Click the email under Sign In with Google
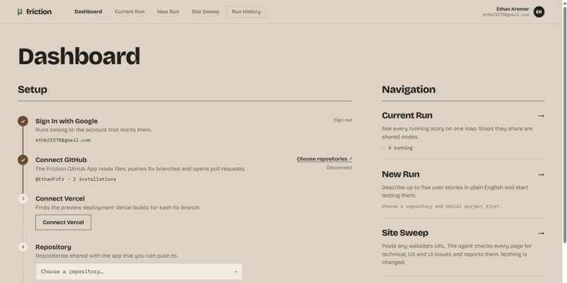Viewport: 567px width, 283px height. point(63,140)
